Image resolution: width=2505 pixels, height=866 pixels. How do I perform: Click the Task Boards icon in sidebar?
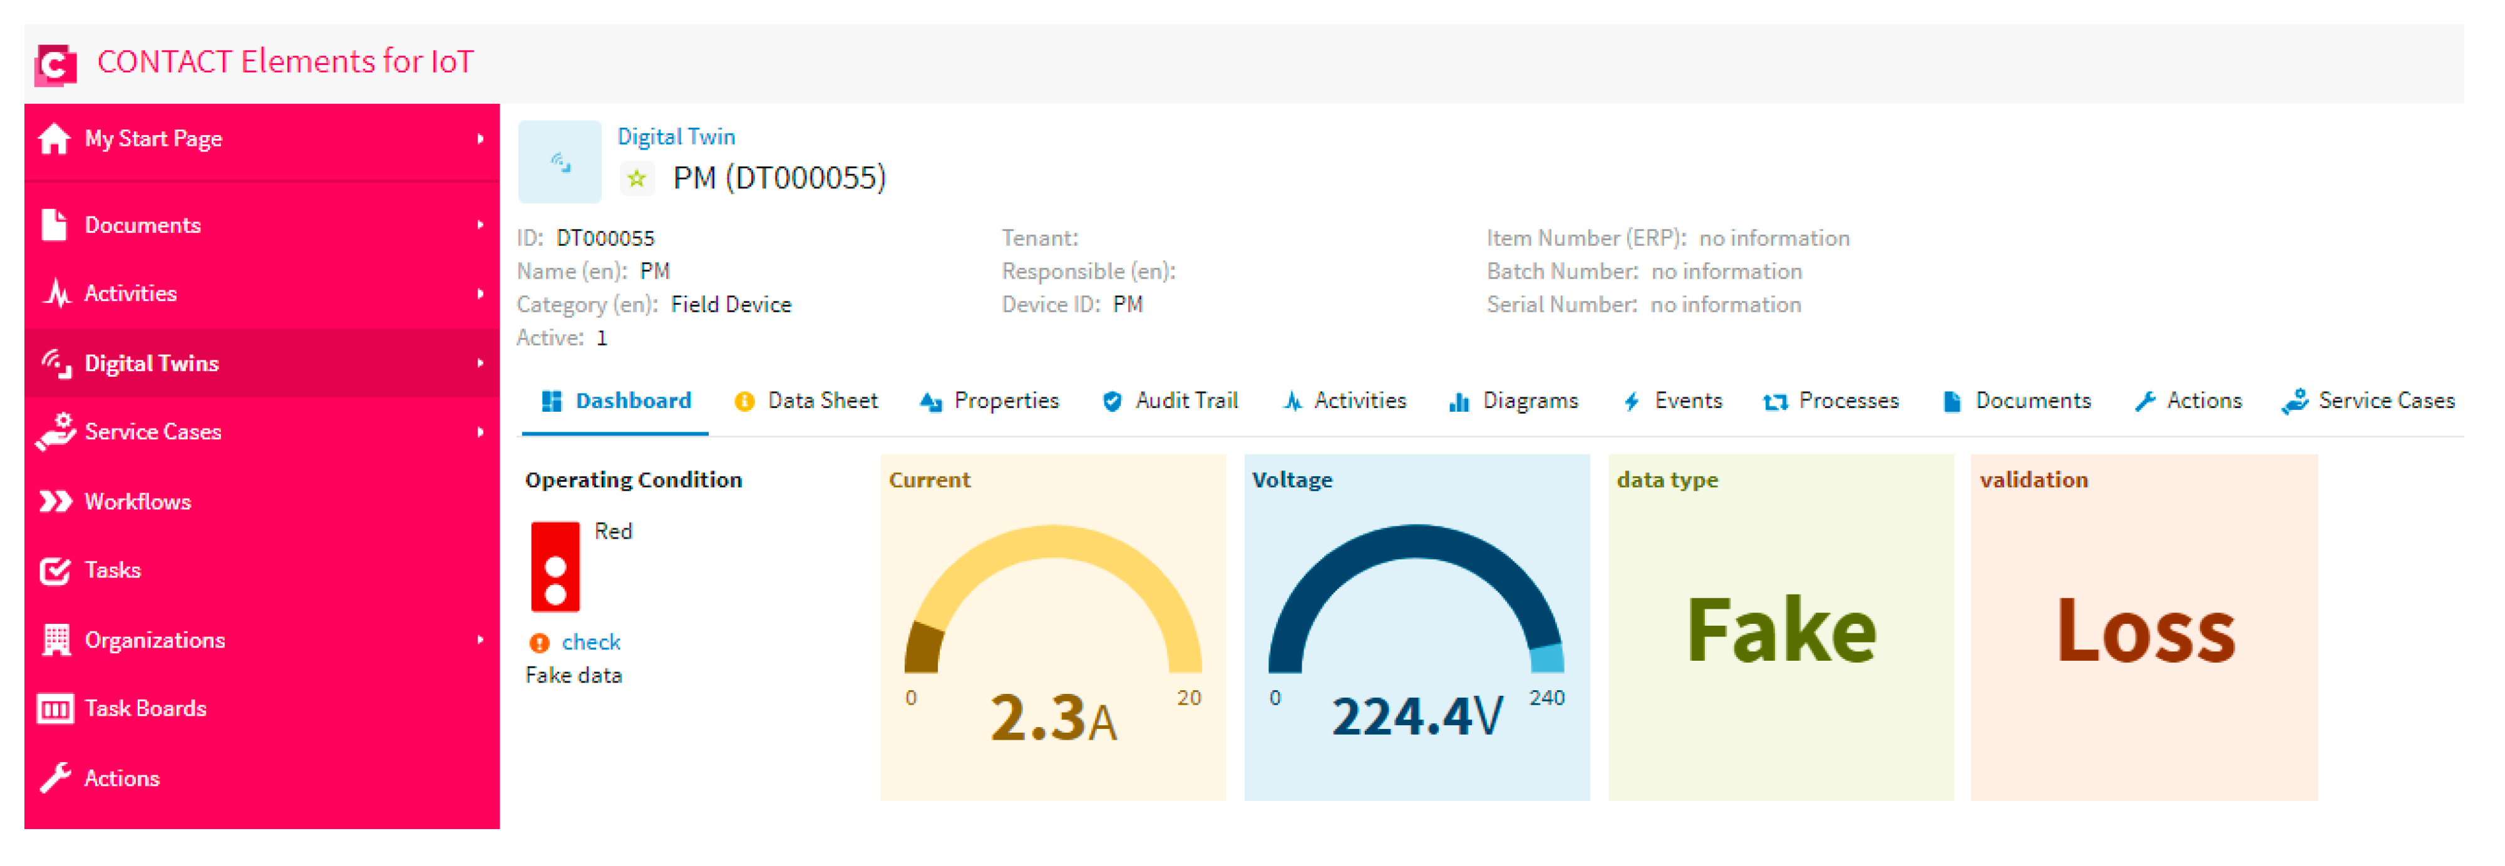point(54,710)
